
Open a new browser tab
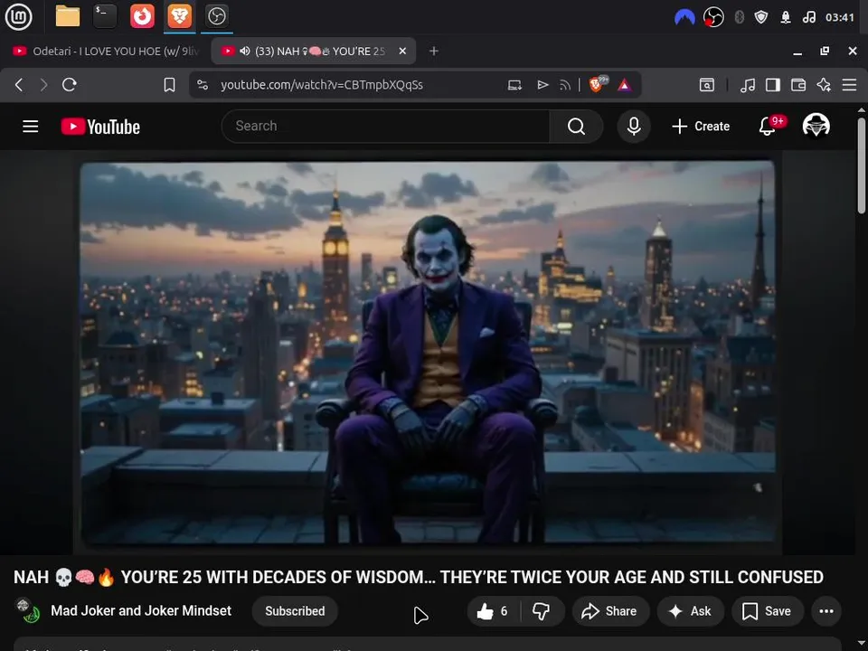[434, 51]
